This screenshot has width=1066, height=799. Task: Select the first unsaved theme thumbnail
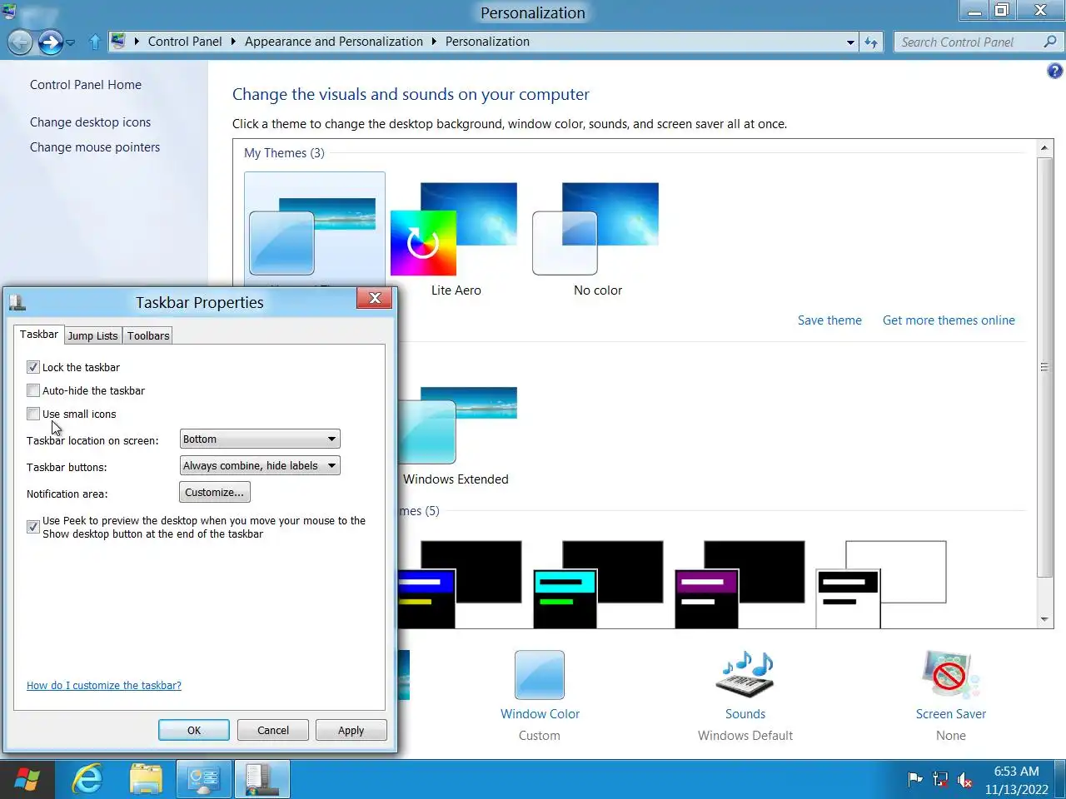(x=315, y=229)
